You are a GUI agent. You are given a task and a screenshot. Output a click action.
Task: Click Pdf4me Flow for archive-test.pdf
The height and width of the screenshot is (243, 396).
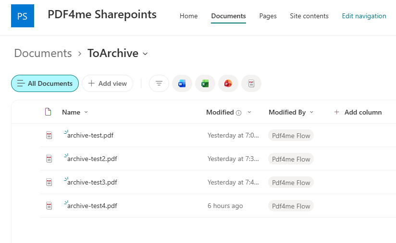pyautogui.click(x=291, y=136)
